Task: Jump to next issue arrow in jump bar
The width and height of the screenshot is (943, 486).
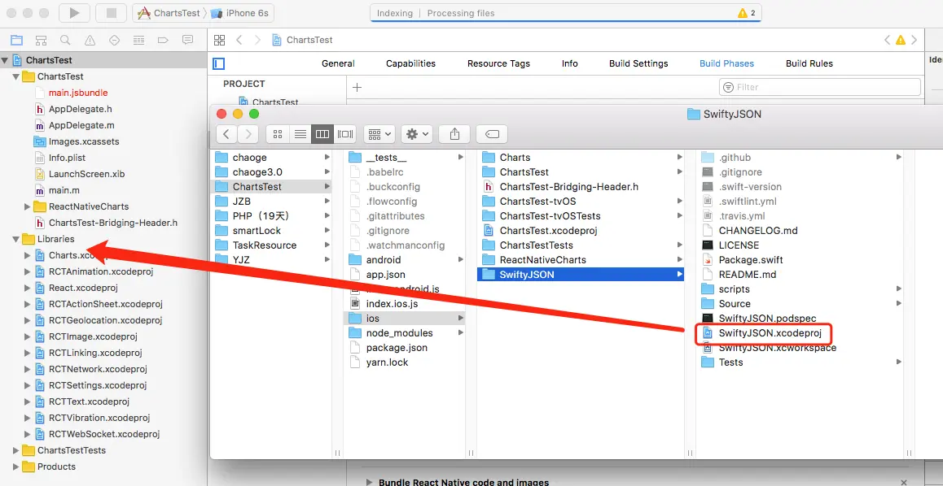Action: [x=915, y=40]
